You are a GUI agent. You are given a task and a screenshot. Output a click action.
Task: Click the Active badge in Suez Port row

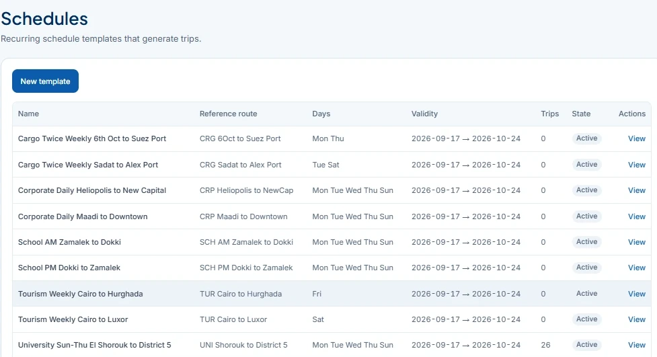586,138
